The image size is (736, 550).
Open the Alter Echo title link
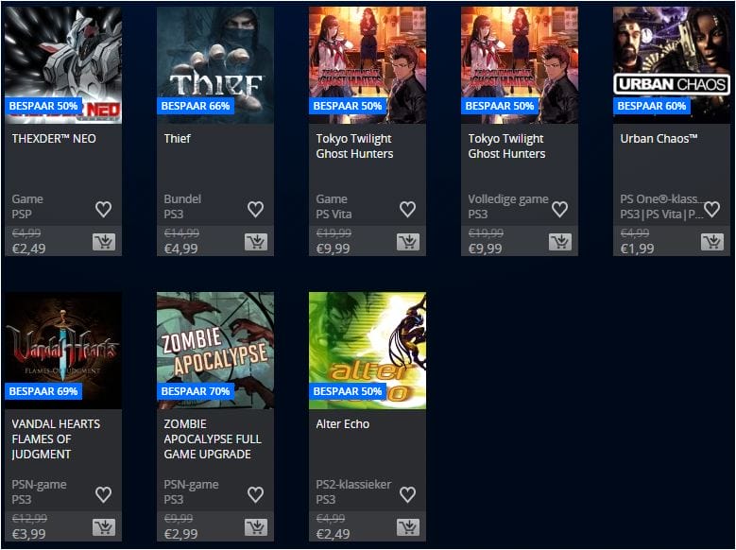(x=343, y=424)
